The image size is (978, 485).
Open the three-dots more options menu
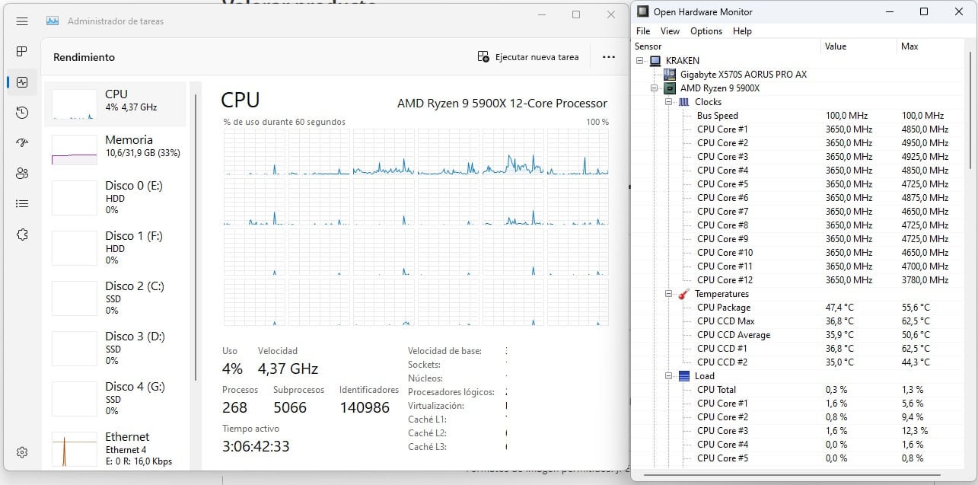tap(608, 57)
